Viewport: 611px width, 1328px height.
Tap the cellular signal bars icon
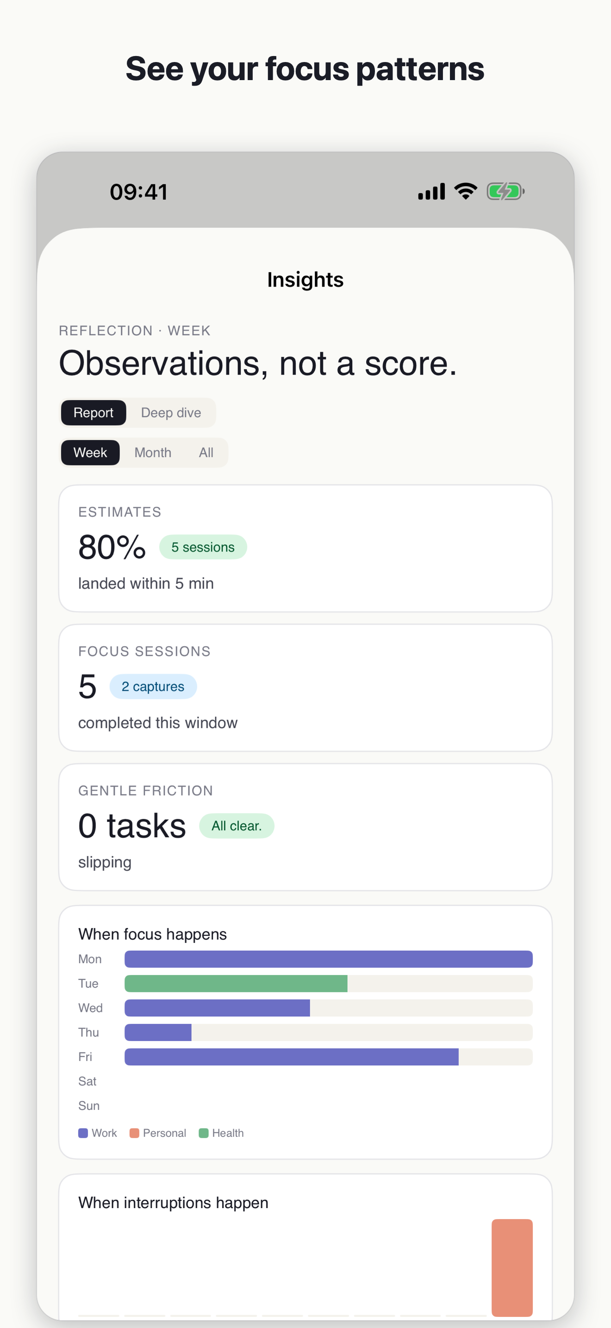431,191
